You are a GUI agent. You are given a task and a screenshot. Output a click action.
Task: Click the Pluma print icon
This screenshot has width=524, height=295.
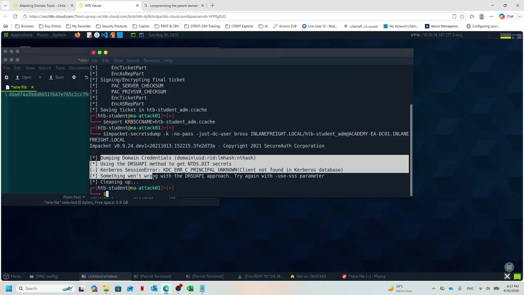74,77
